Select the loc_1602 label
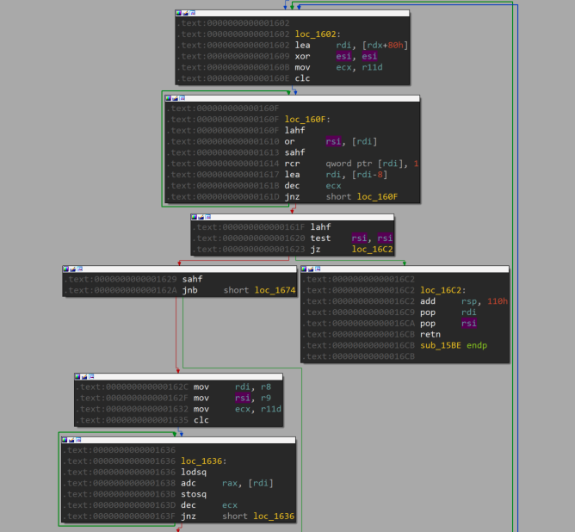 (318, 34)
